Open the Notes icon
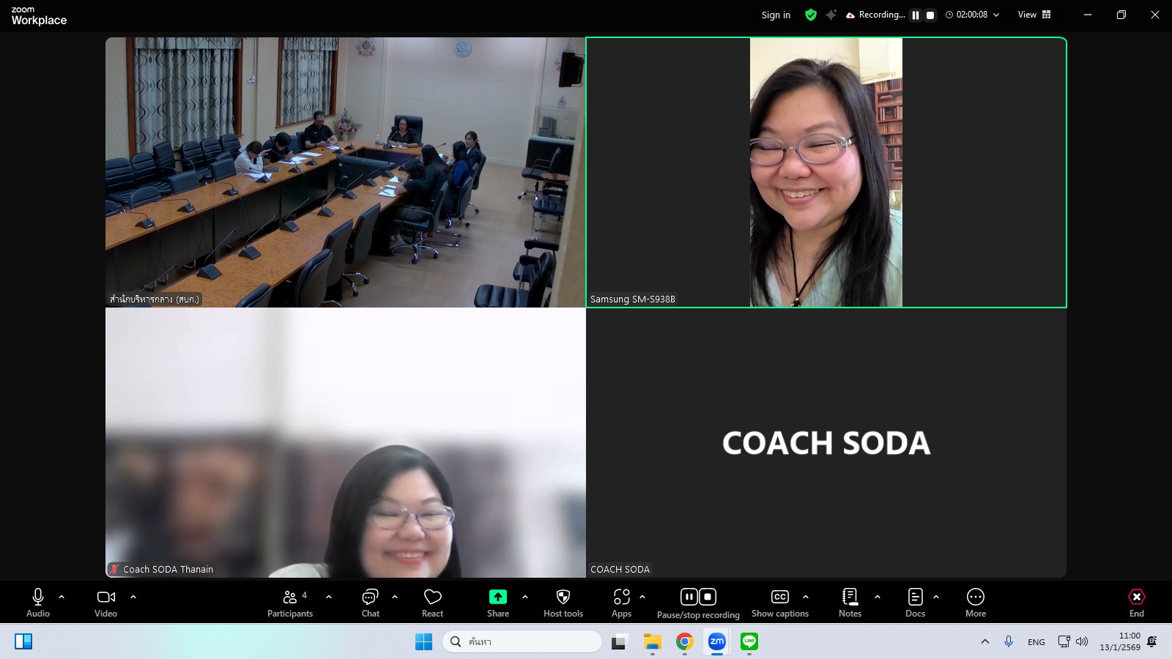Screen dimensions: 1172x659 pyautogui.click(x=850, y=603)
